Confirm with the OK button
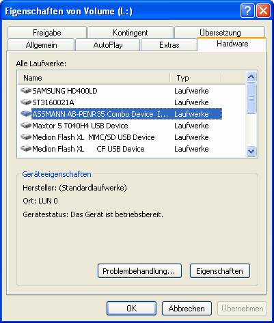274x323 pixels. coord(131,309)
